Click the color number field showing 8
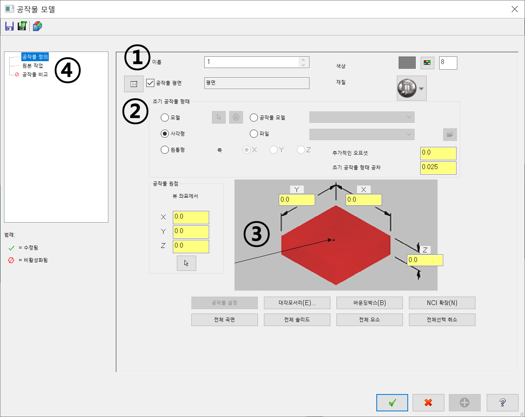 coord(448,63)
